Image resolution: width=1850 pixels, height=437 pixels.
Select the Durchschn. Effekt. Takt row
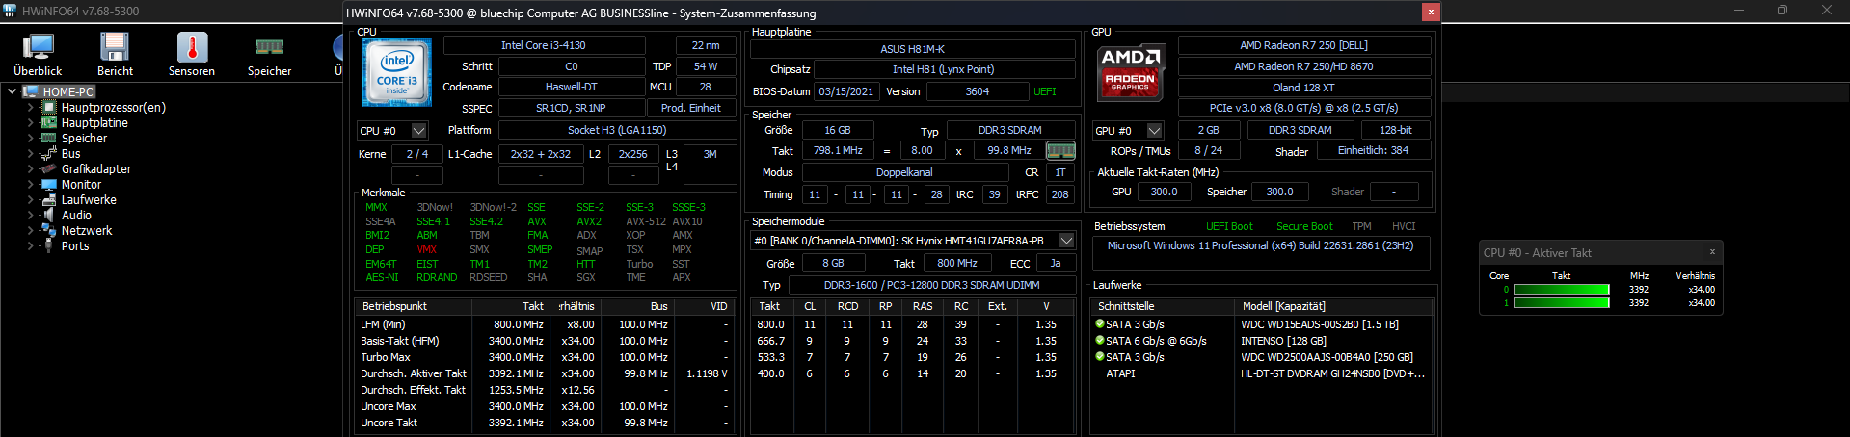(546, 390)
